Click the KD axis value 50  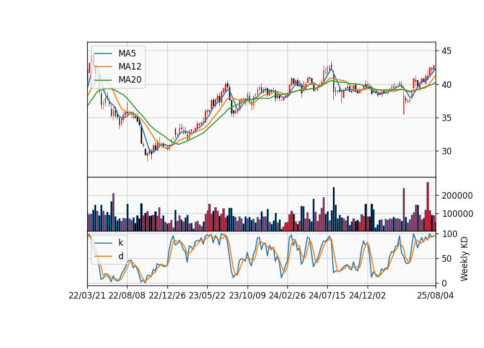[446, 259]
